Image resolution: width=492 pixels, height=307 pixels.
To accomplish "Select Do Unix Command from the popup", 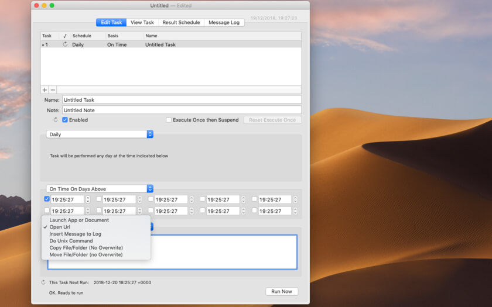I will (71, 241).
